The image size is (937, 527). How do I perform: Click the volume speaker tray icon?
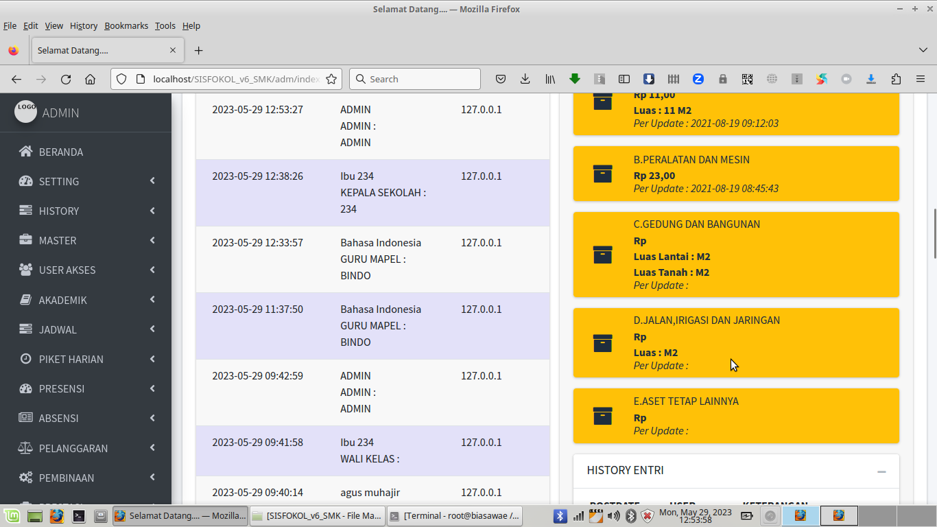pyautogui.click(x=614, y=515)
